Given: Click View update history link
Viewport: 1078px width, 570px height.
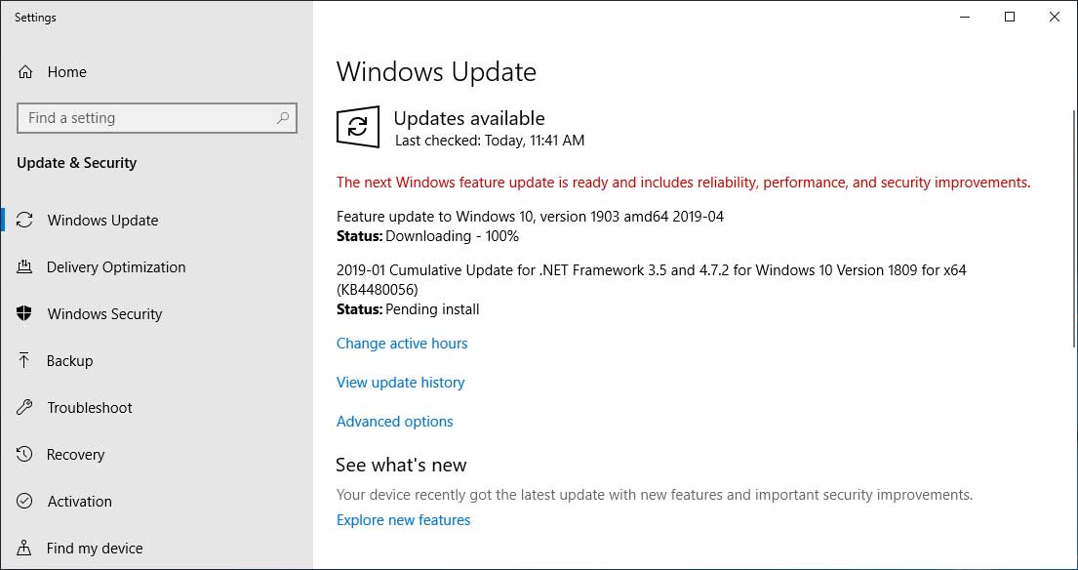Looking at the screenshot, I should point(400,383).
